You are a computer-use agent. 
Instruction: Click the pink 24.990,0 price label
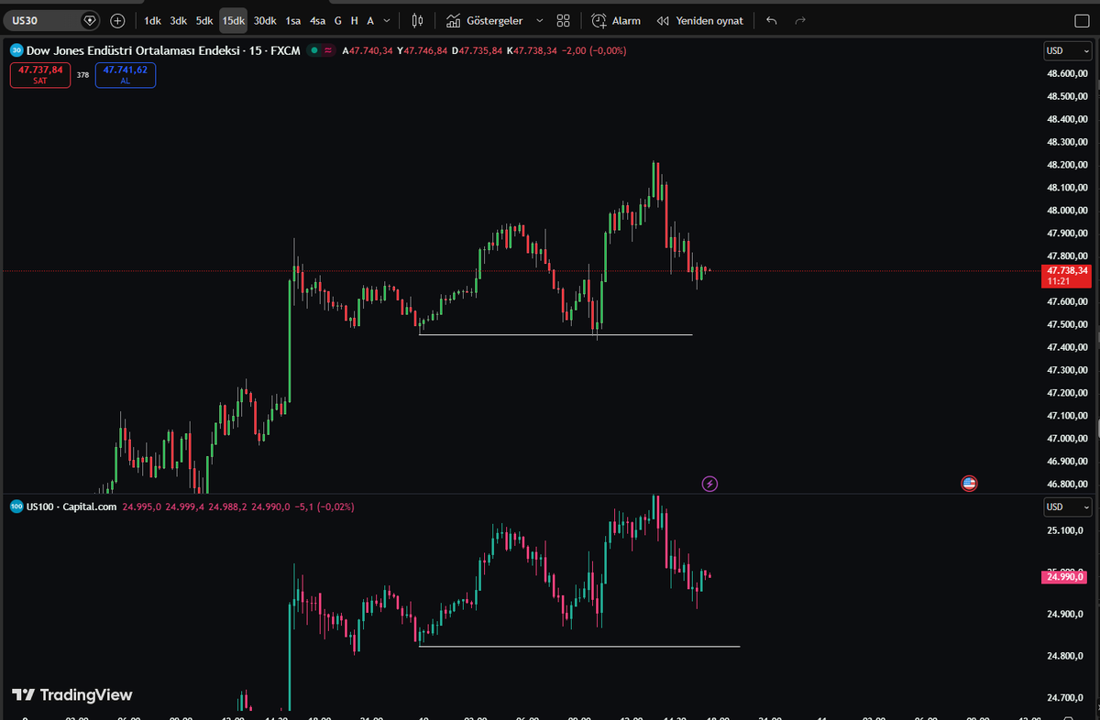coord(1065,576)
